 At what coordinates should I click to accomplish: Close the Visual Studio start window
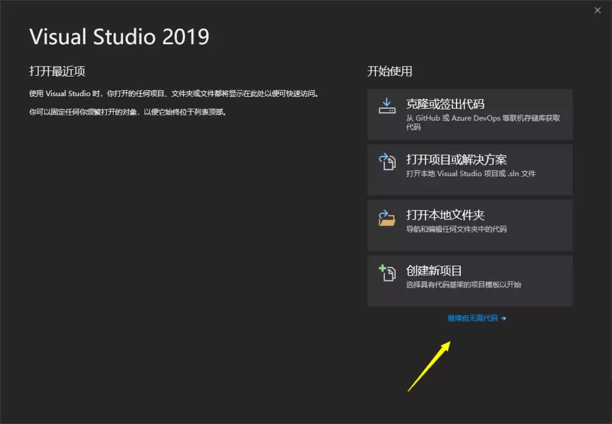pyautogui.click(x=597, y=10)
